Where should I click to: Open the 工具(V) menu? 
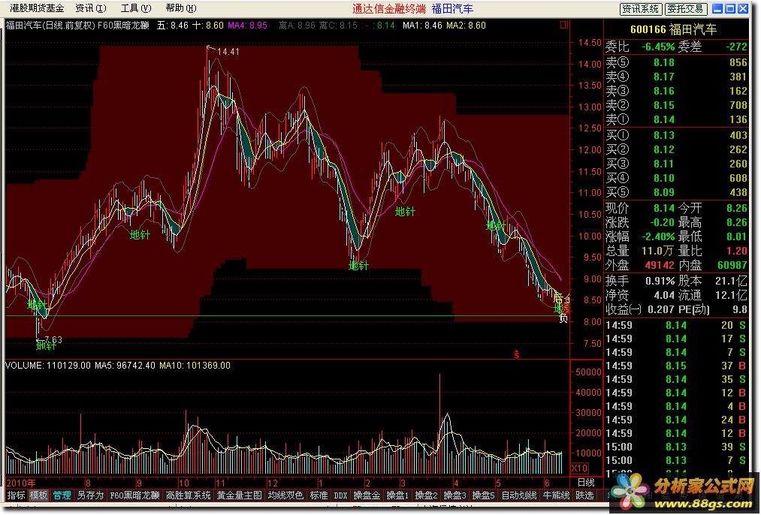pos(136,8)
